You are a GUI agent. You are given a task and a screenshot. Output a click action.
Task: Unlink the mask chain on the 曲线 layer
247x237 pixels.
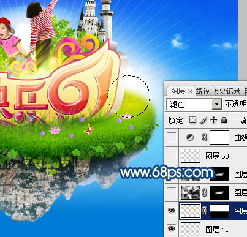pyautogui.click(x=204, y=137)
